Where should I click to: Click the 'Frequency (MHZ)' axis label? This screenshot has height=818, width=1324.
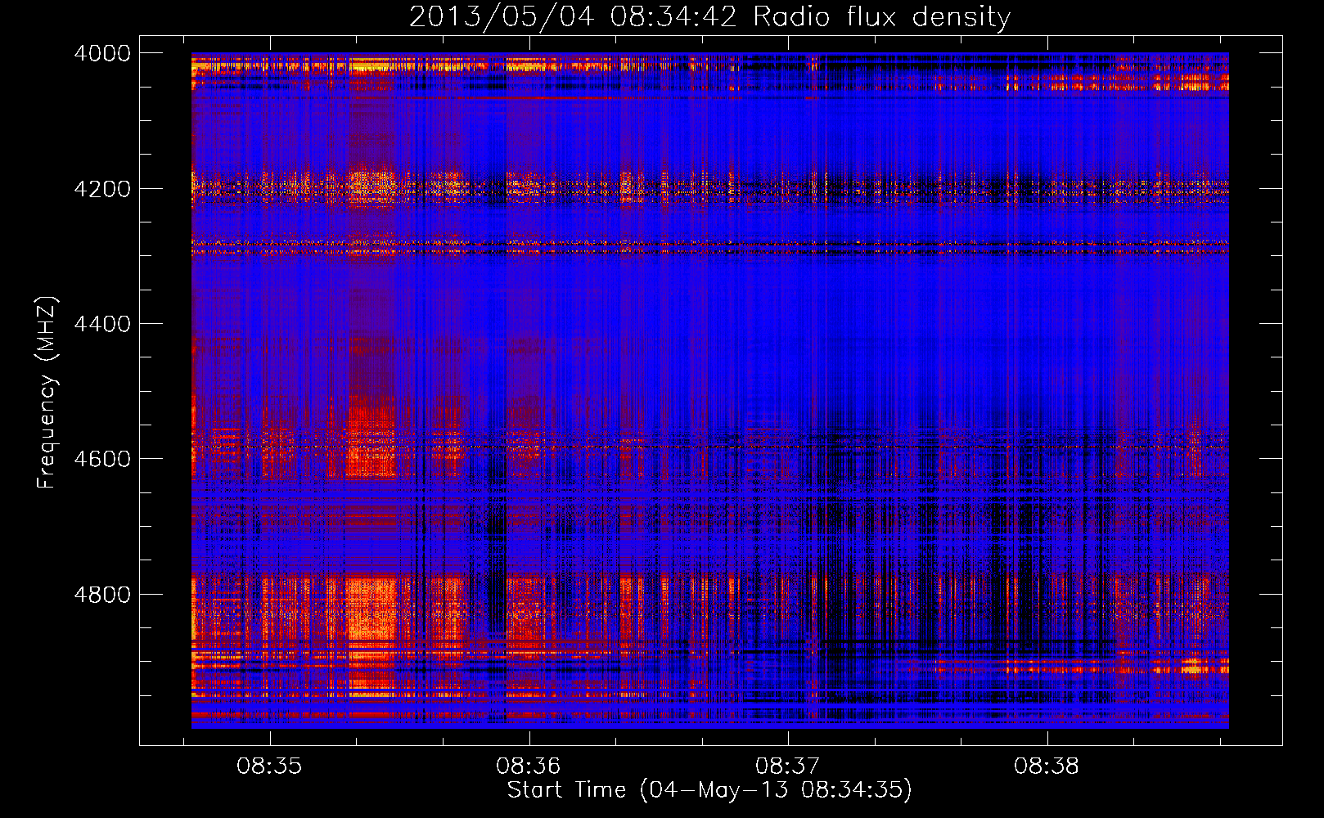[x=47, y=393]
